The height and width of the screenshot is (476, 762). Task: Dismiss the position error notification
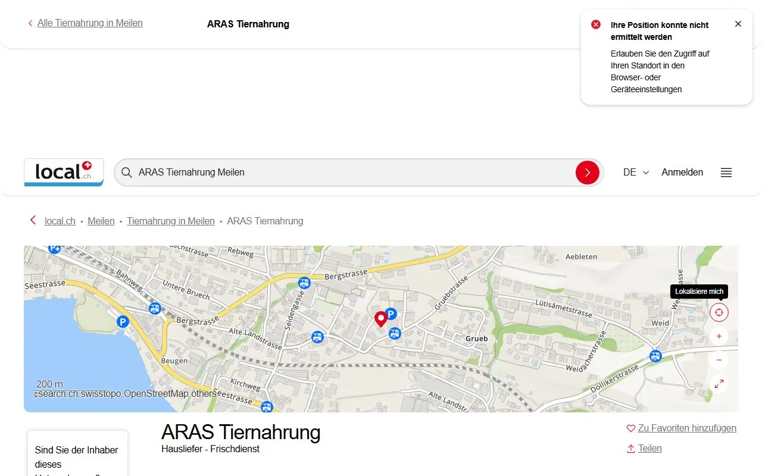point(738,24)
